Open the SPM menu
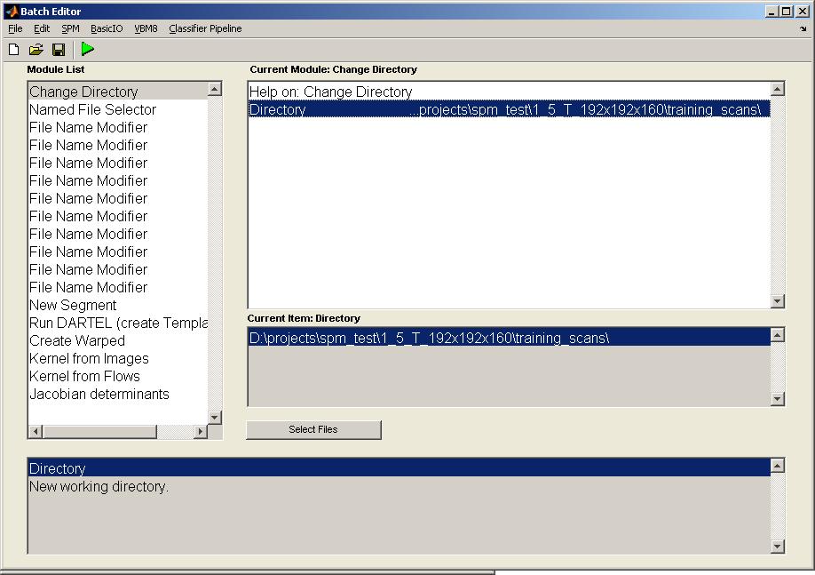The image size is (815, 575). 70,28
